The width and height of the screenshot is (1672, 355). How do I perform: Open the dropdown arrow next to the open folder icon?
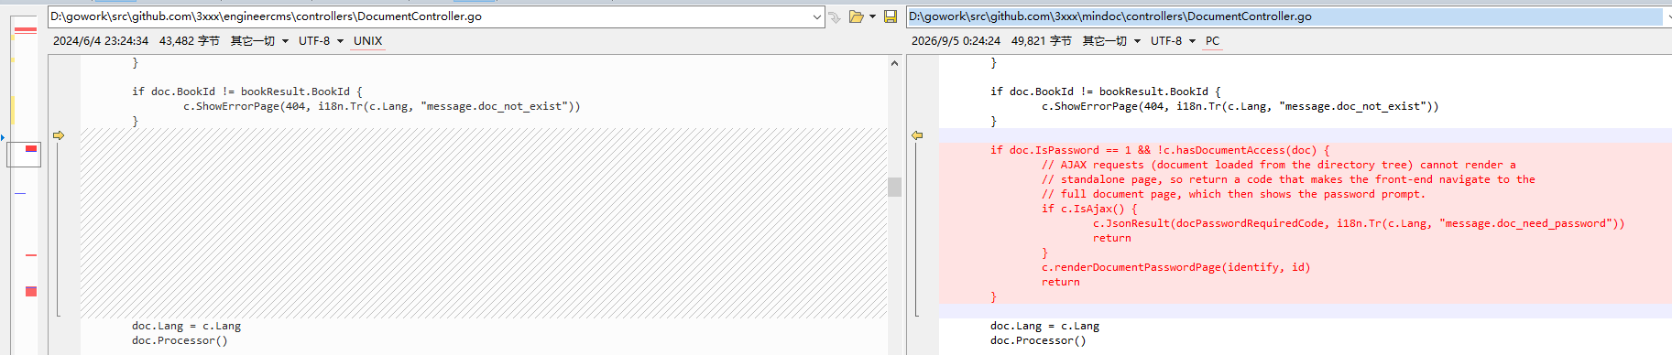pos(872,16)
